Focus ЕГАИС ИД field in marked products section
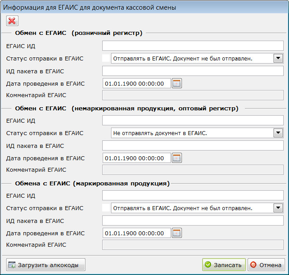This screenshot has height=275, width=289. [x=193, y=196]
